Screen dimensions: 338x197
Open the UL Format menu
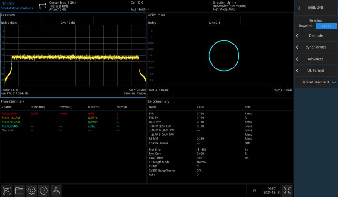(316, 70)
